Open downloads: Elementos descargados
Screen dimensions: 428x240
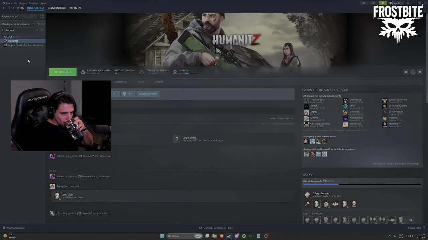click(x=216, y=228)
